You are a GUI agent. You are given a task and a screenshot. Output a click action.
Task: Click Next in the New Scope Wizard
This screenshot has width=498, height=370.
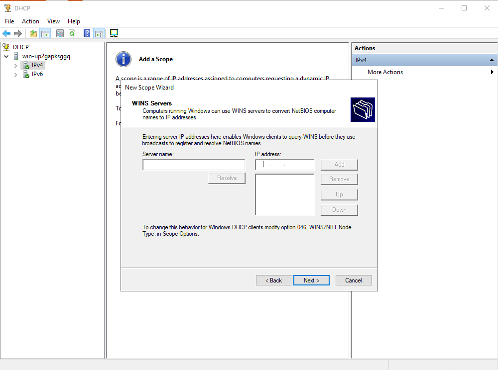tap(311, 280)
